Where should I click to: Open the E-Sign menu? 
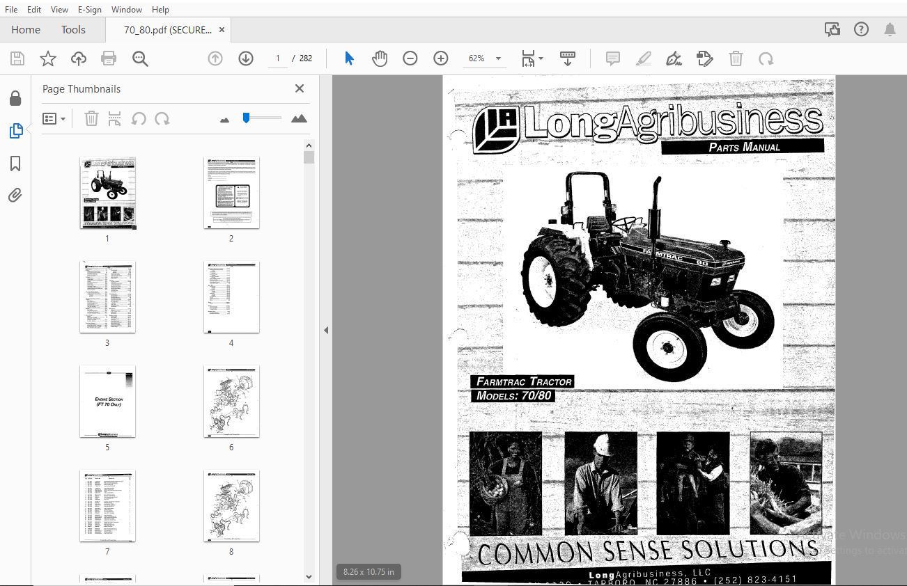coord(89,10)
